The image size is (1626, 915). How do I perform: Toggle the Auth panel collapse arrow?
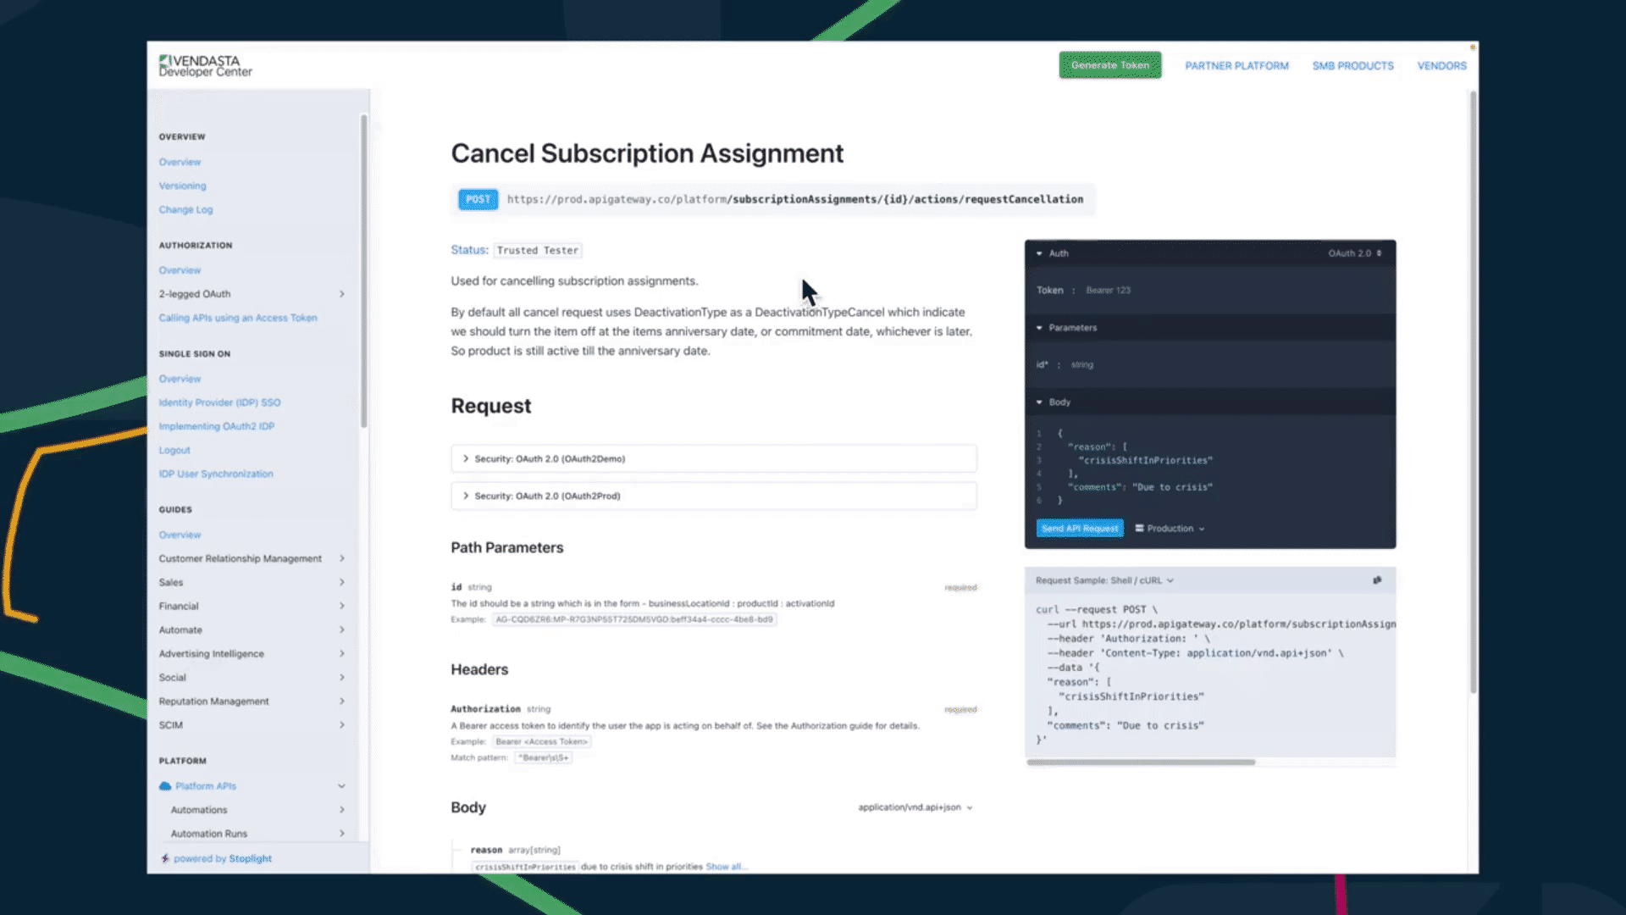point(1037,252)
